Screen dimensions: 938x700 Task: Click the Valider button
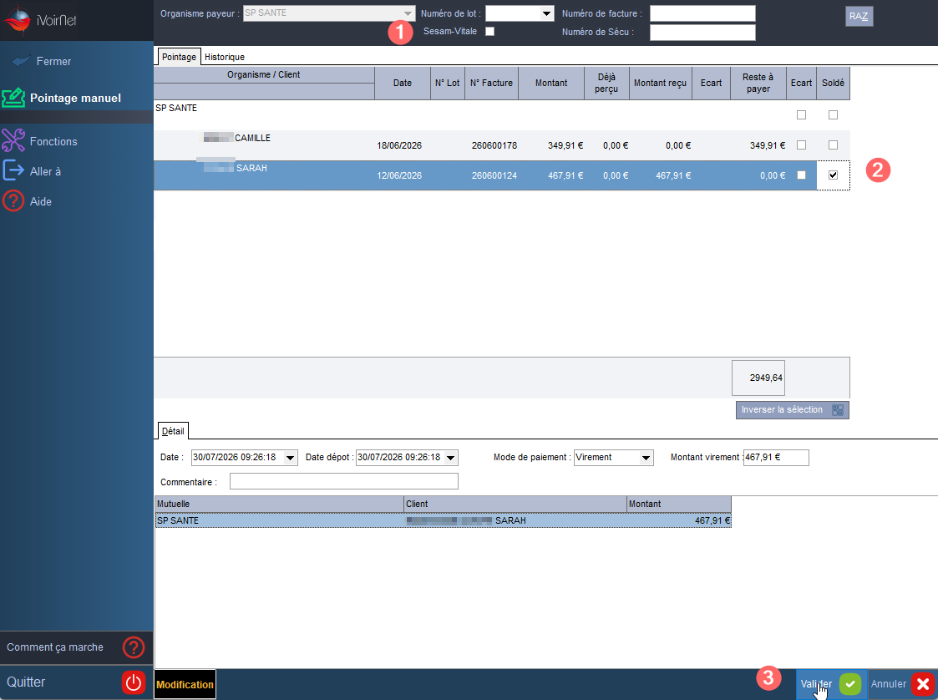pyautogui.click(x=831, y=684)
